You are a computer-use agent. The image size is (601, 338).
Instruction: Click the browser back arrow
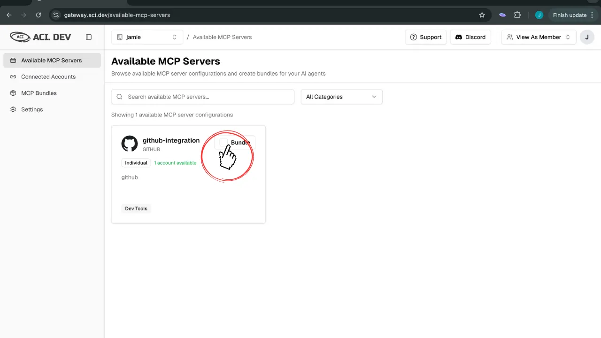click(x=9, y=15)
